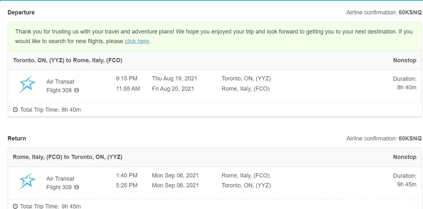423x209 pixels.
Task: Click the Departure section heading
Action: [21, 12]
